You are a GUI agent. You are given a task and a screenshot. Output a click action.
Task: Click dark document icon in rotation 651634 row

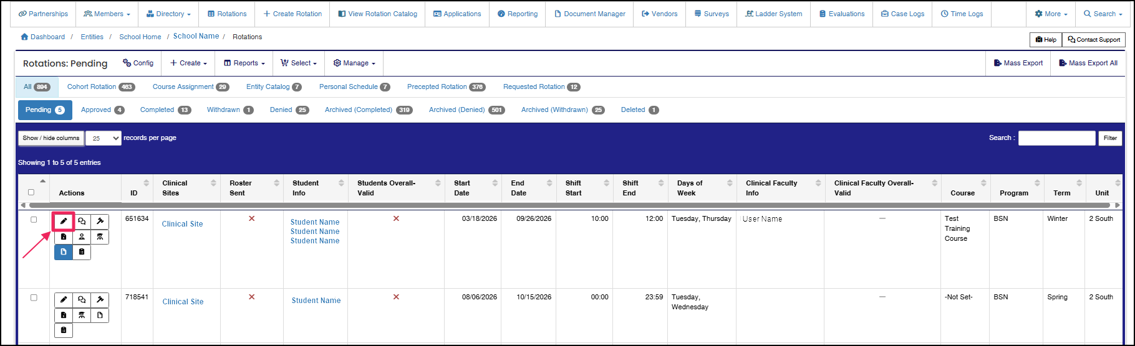64,237
